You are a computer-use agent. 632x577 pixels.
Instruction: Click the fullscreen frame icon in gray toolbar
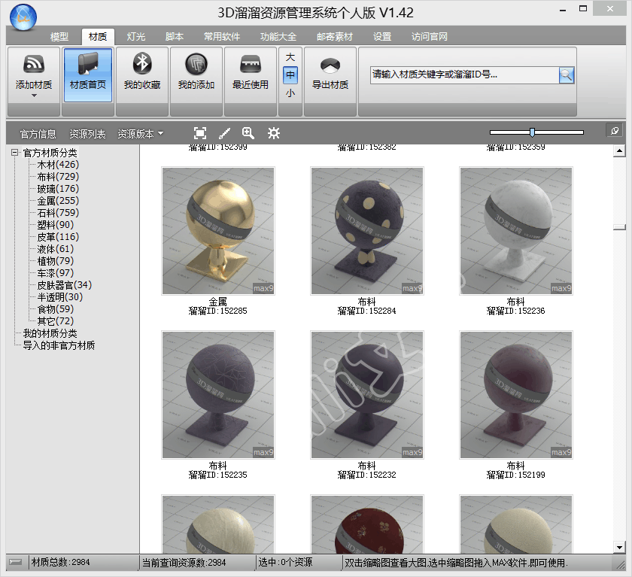point(200,133)
